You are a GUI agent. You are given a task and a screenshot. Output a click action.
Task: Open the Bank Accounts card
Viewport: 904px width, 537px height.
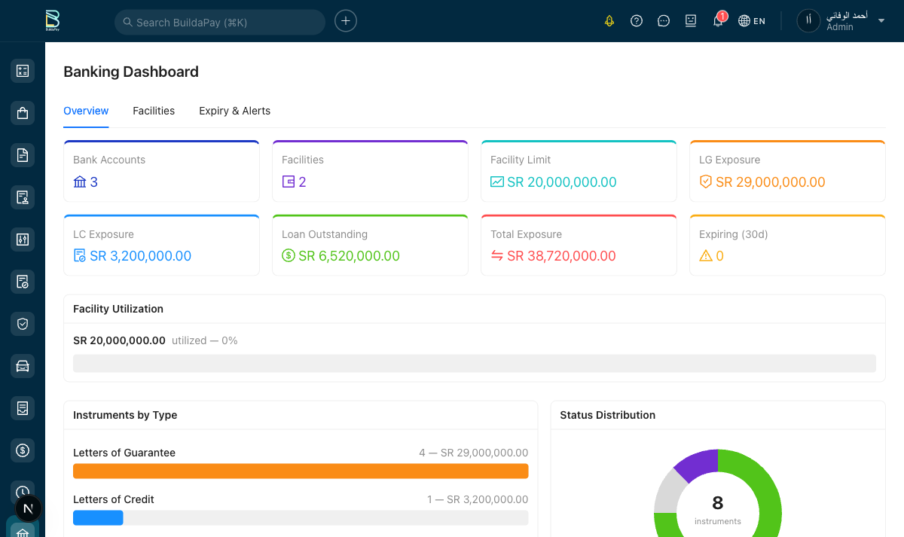click(x=161, y=171)
